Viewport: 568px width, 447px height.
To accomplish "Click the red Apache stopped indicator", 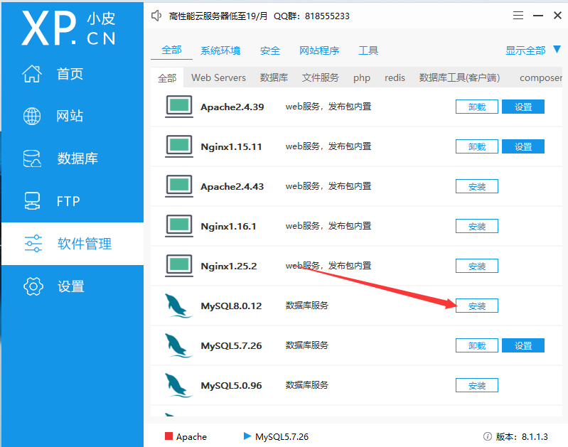I will pos(168,436).
